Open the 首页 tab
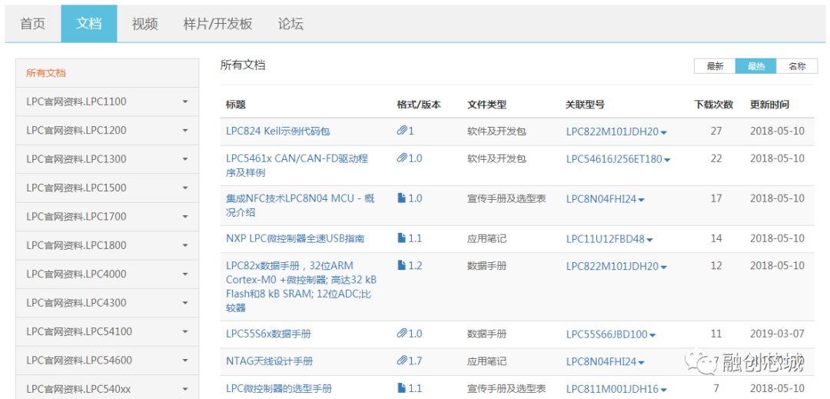 [x=33, y=24]
